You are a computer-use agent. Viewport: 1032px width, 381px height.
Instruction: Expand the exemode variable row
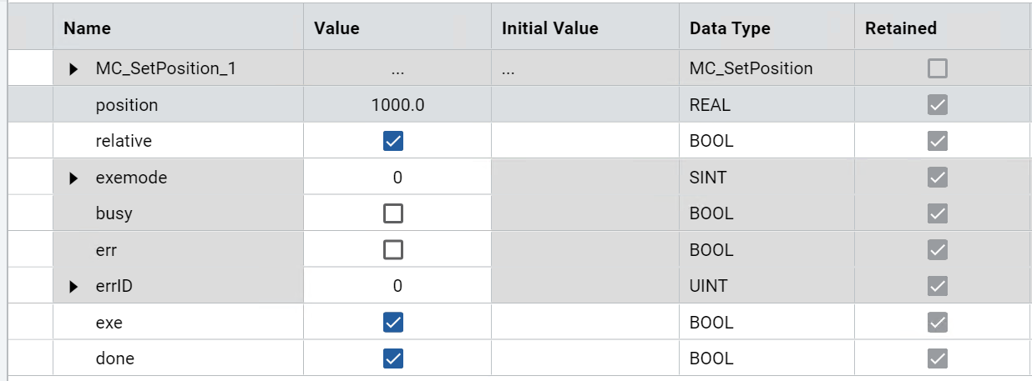(x=73, y=178)
